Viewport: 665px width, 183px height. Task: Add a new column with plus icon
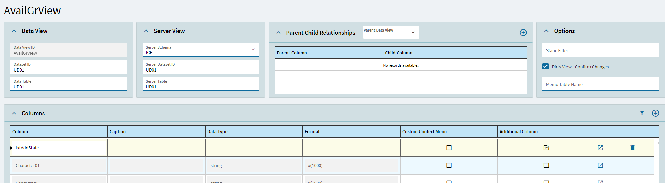click(656, 113)
